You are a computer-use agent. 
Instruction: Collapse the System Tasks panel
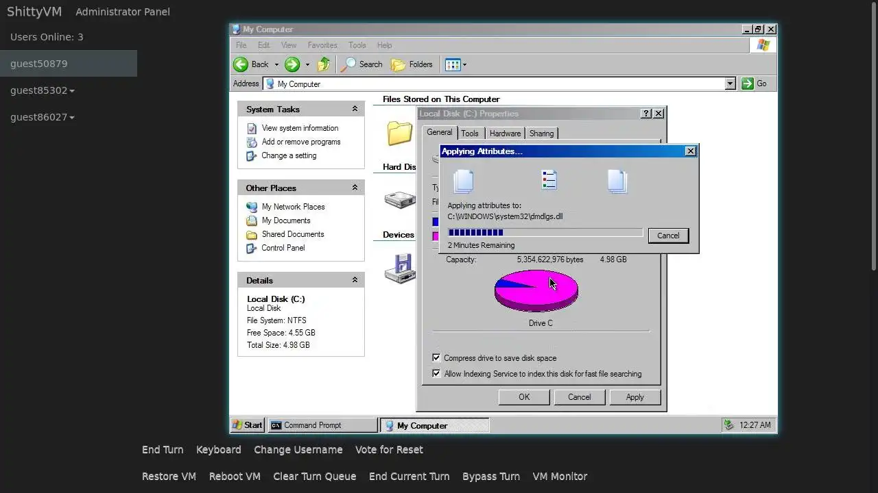355,109
